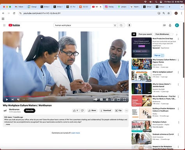Open options for Graduate schemes at Zurich video
The image size is (185, 150).
coord(178,134)
